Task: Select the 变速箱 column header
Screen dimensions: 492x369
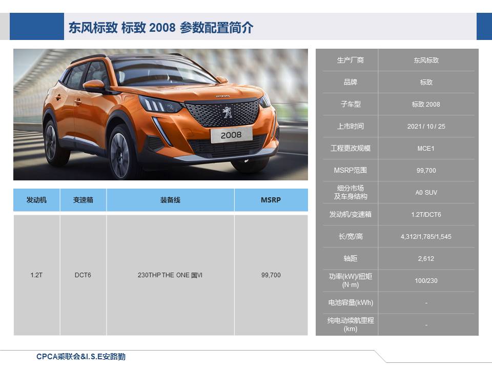Action: point(83,200)
